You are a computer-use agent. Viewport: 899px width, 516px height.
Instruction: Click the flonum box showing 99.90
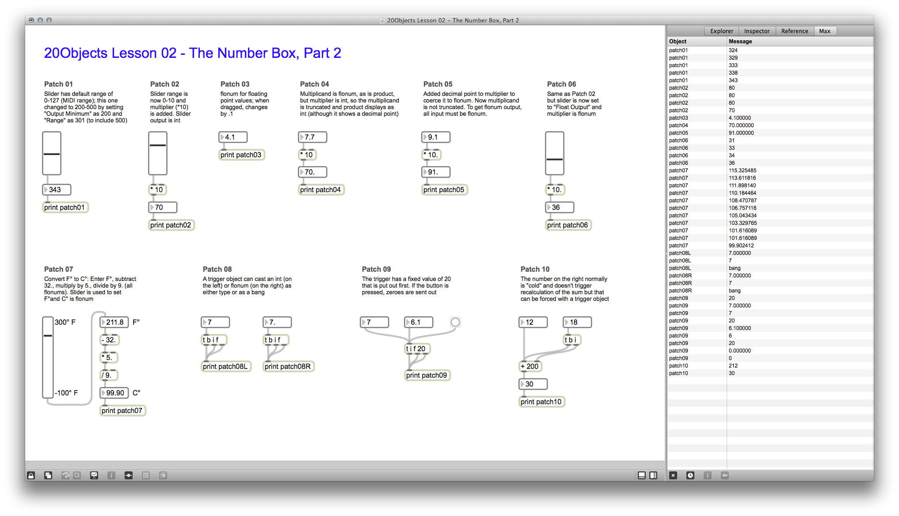click(114, 393)
